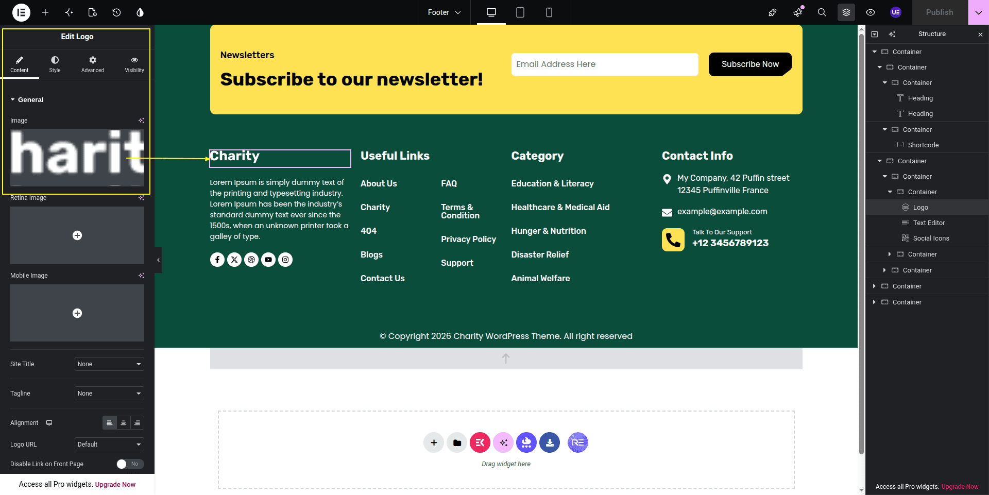The height and width of the screenshot is (495, 989).
Task: Open the Logo URL dropdown
Action: coord(109,445)
